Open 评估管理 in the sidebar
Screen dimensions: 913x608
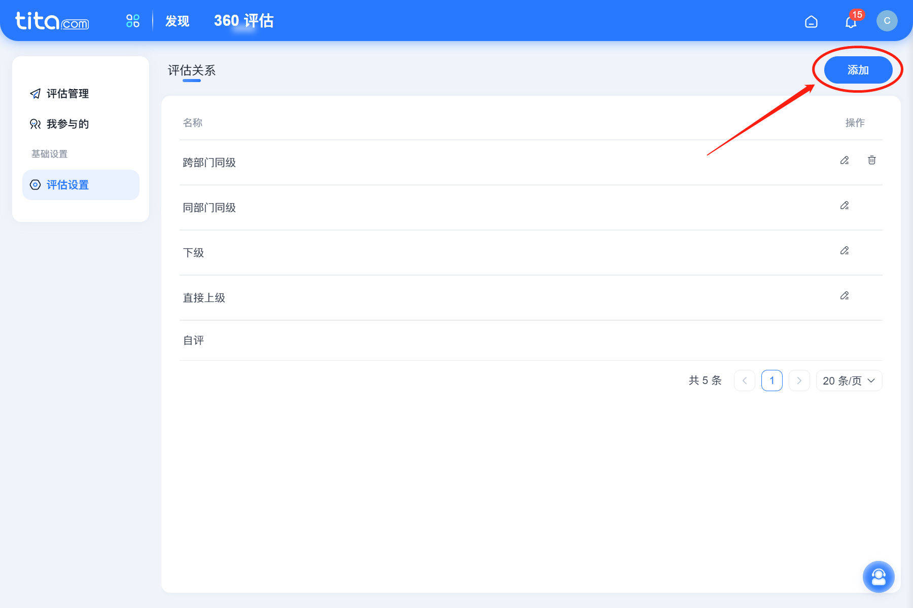[81, 94]
